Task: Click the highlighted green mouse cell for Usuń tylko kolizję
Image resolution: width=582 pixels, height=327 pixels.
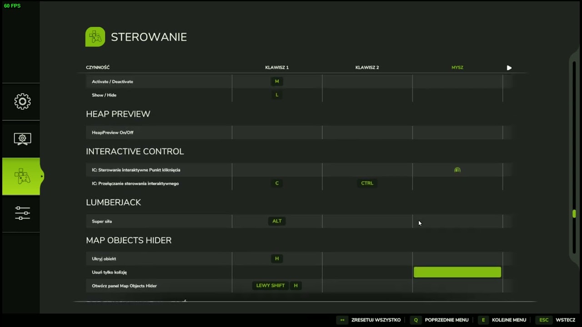Action: click(x=457, y=272)
